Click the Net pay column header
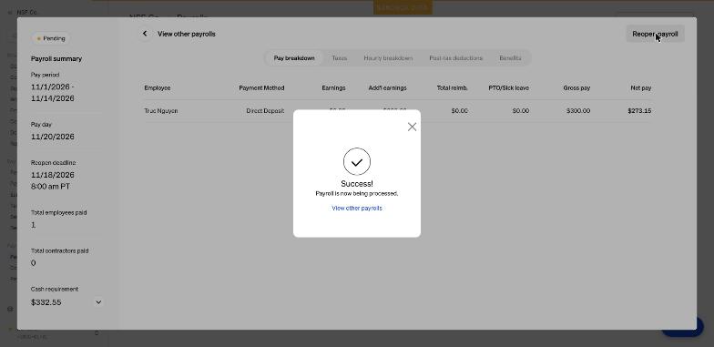The image size is (714, 347). 641,87
